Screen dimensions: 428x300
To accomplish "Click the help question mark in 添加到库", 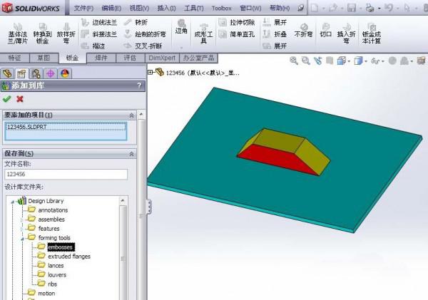I will point(139,86).
